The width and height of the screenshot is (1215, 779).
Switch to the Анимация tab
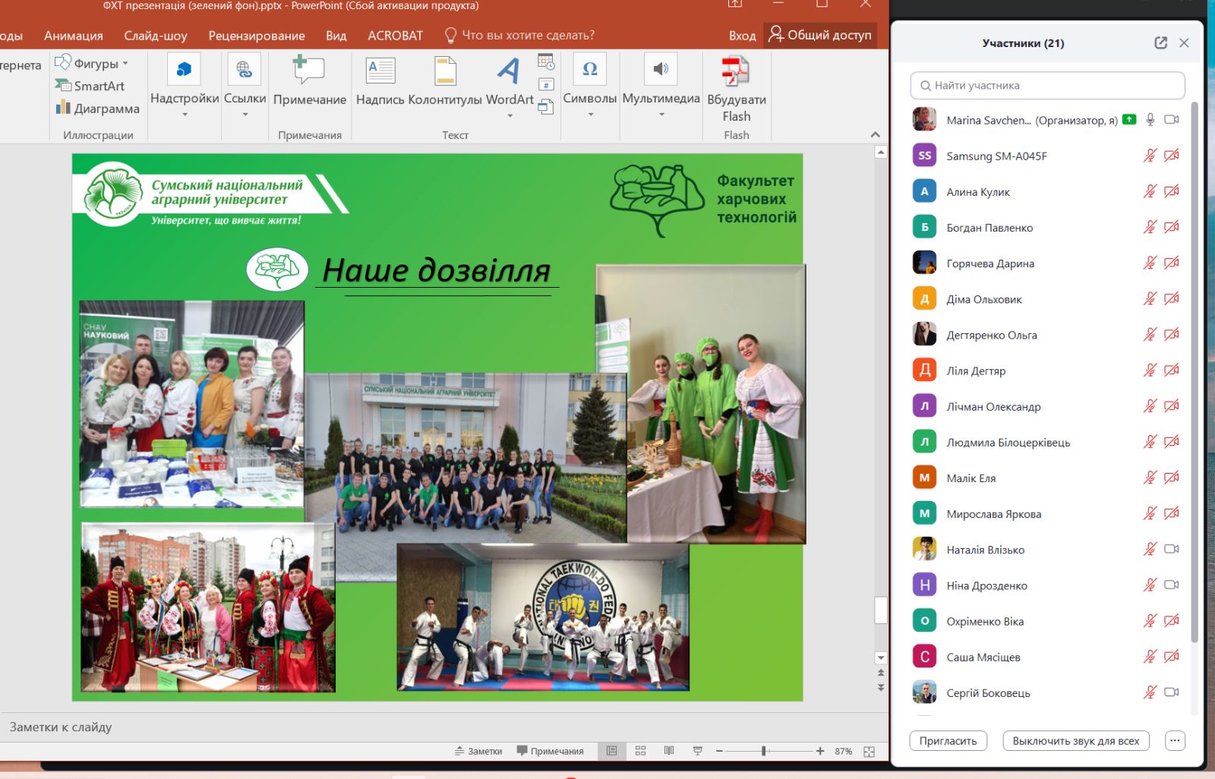point(73,36)
